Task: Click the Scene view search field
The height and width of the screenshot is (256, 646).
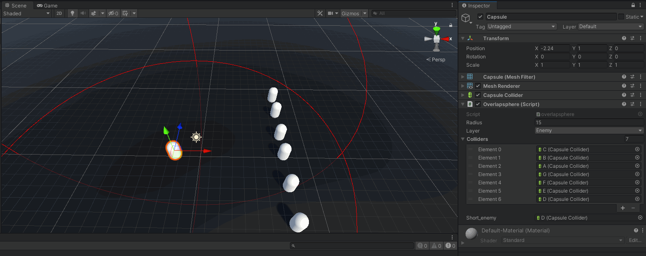Action: point(413,13)
